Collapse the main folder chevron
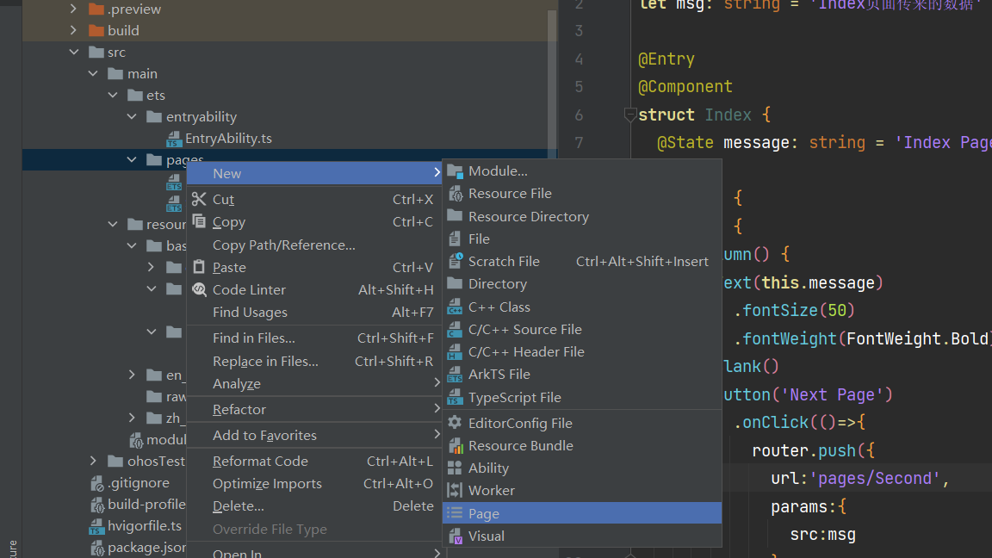 [x=93, y=73]
